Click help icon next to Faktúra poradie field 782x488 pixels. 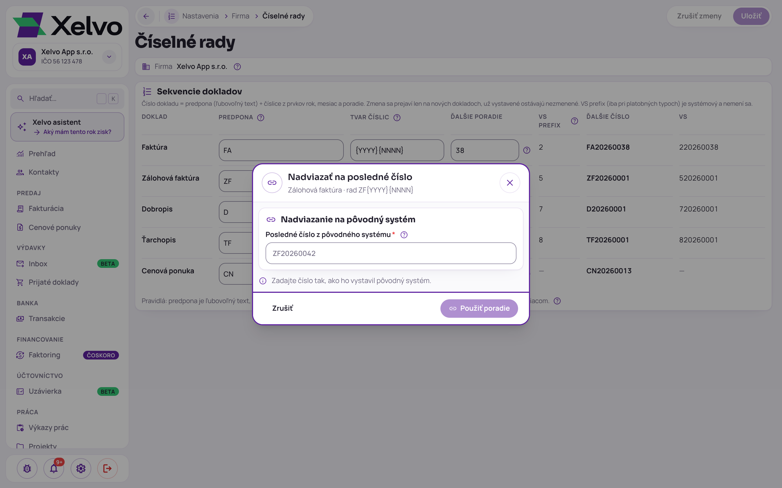coord(527,150)
